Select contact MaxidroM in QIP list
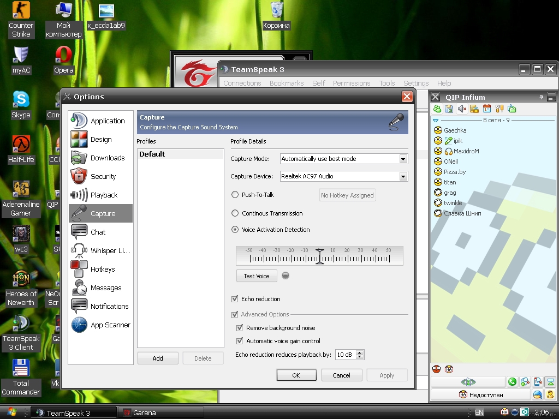The width and height of the screenshot is (559, 419). coord(466,151)
